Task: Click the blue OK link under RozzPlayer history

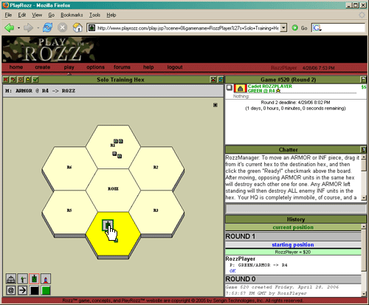Action: [x=232, y=271]
